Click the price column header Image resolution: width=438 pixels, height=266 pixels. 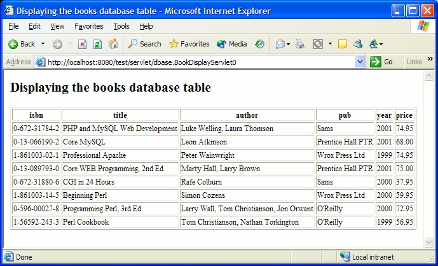click(404, 115)
